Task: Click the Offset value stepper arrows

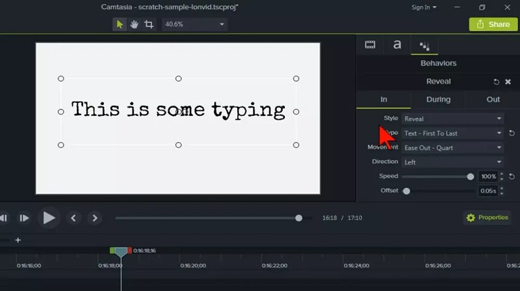Action: click(502, 191)
